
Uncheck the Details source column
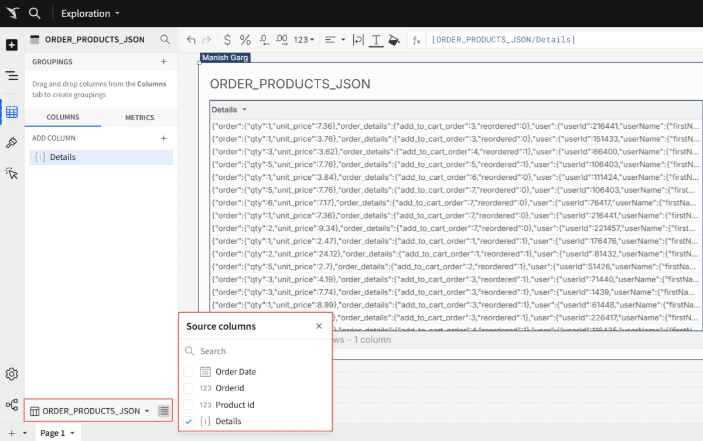pyautogui.click(x=189, y=421)
